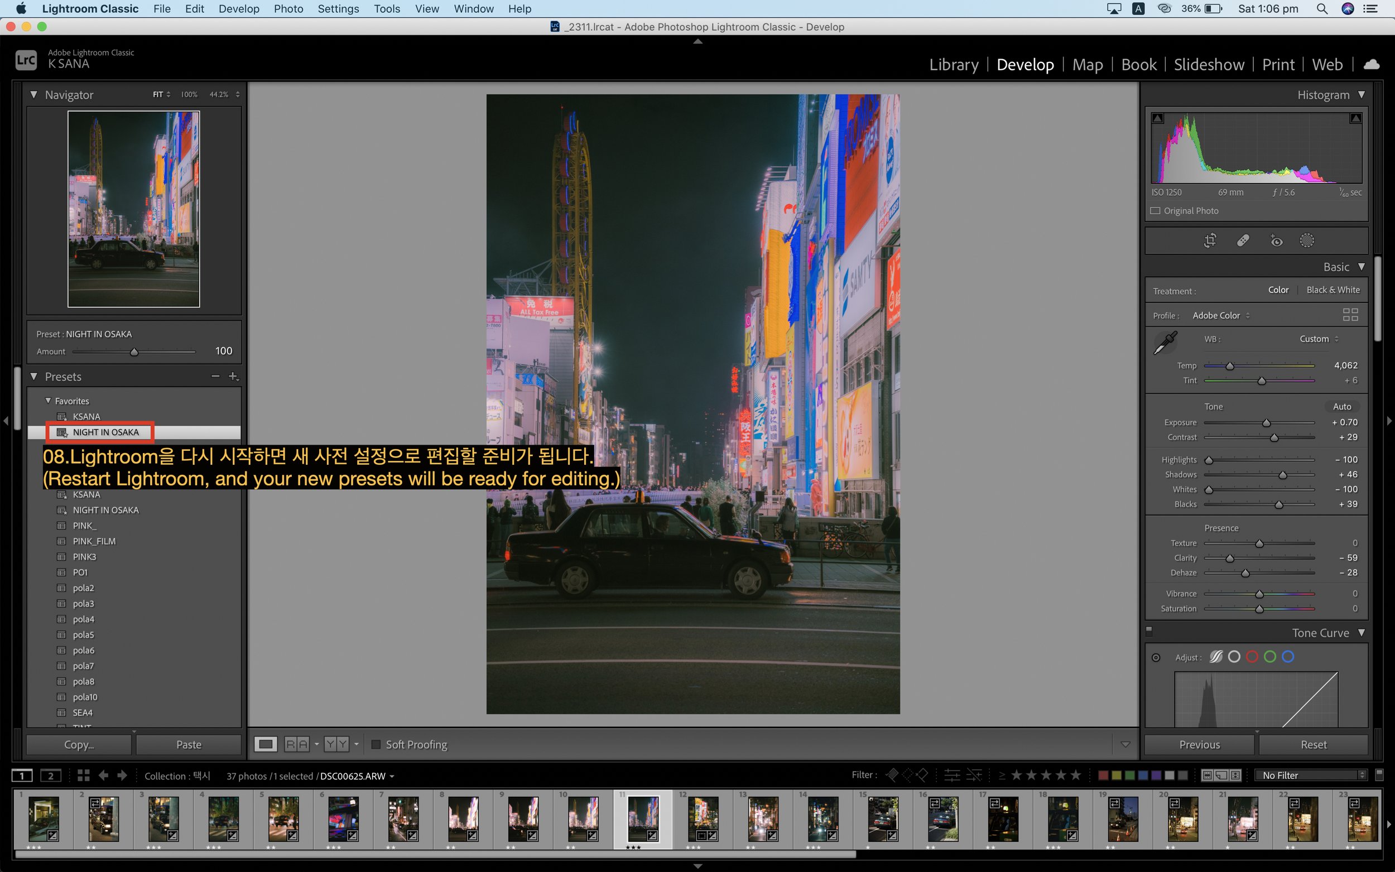1395x872 pixels.
Task: Check the Original Photo box
Action: [1155, 210]
